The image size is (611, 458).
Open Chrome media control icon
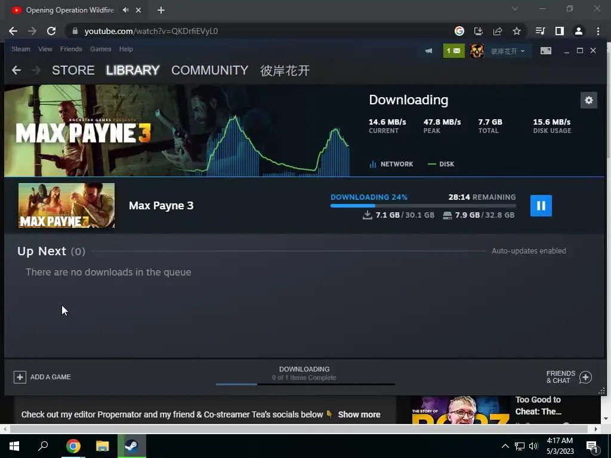click(x=540, y=31)
